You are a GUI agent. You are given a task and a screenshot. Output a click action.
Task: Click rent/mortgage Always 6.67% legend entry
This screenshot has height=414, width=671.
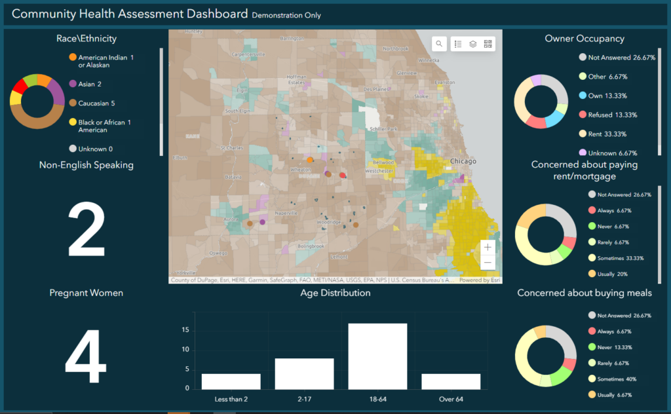pyautogui.click(x=610, y=210)
